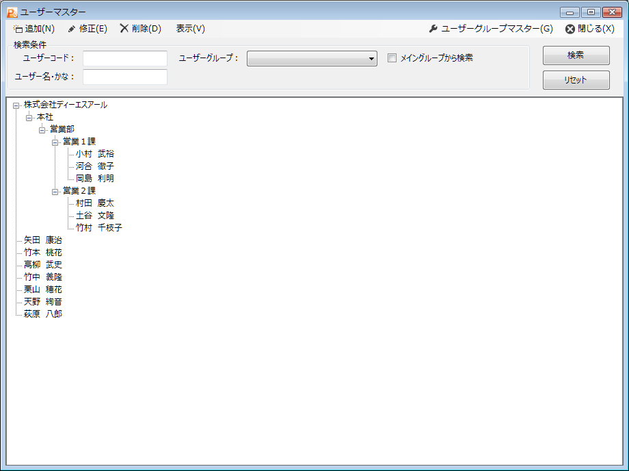Select user 矢田 康治

click(43, 240)
